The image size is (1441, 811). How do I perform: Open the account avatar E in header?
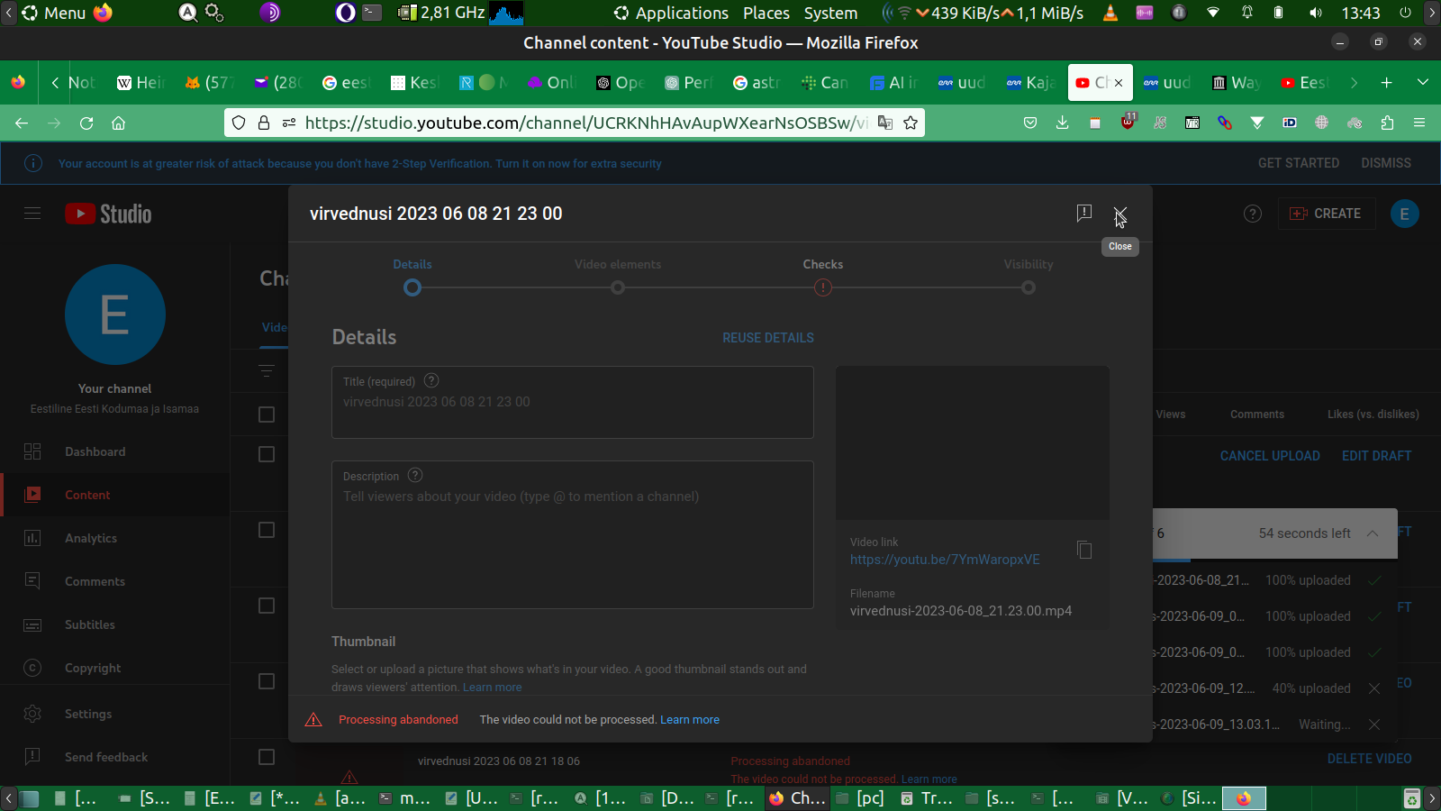(x=1405, y=214)
